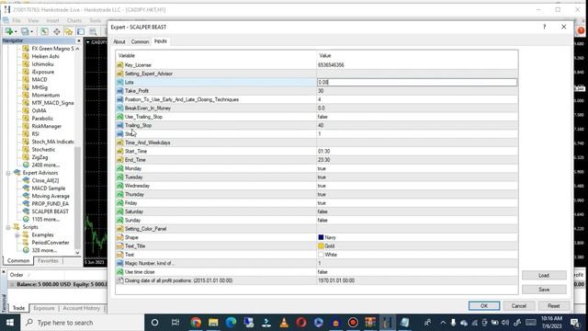The height and width of the screenshot is (331, 588).
Task: Expand the Examples scripts folder
Action: (17, 235)
